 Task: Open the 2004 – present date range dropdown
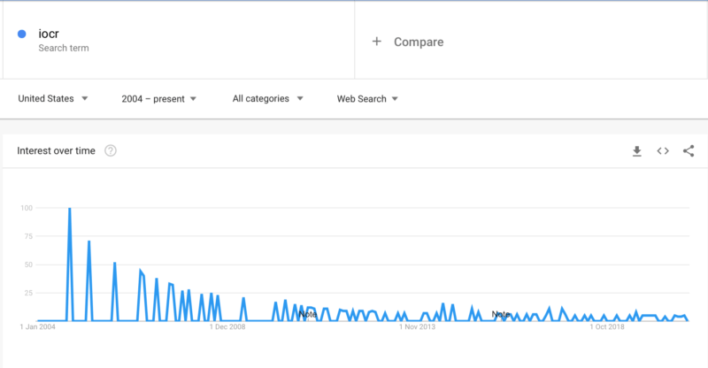(159, 99)
